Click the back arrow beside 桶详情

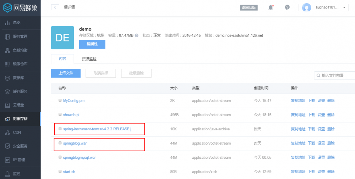click(55, 7)
